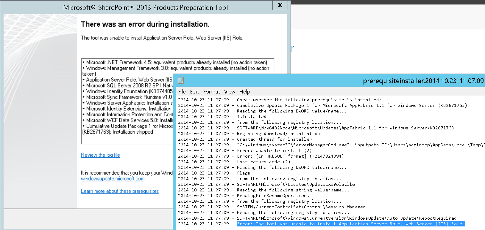The height and width of the screenshot is (230, 485).
Task: Click the 'unable to install Application Server Role' message
Action: (162, 38)
